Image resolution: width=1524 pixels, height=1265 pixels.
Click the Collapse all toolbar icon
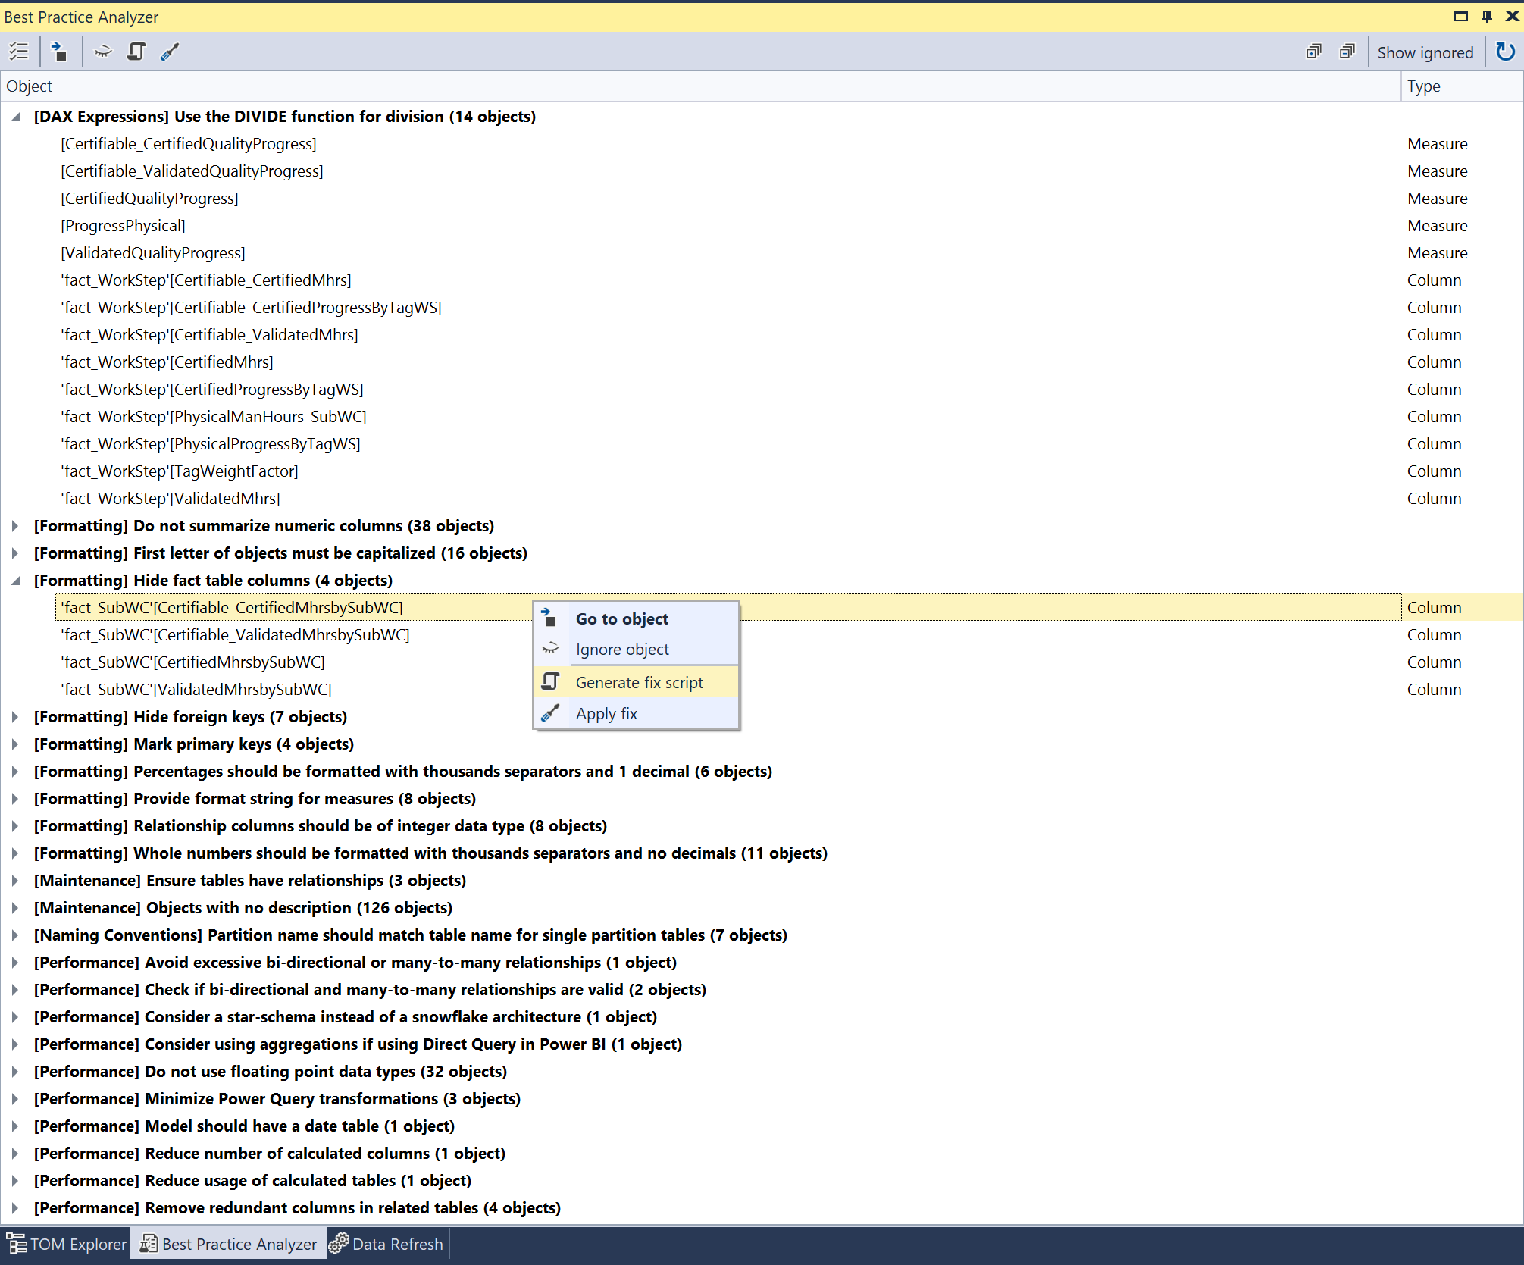click(x=1347, y=52)
